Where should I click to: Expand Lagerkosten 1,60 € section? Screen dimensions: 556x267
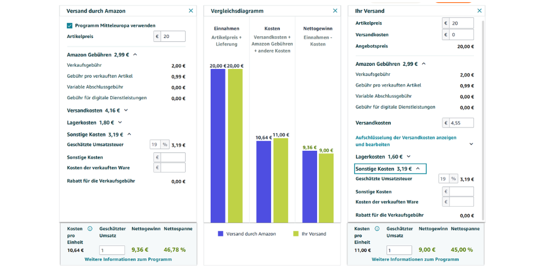(x=408, y=156)
